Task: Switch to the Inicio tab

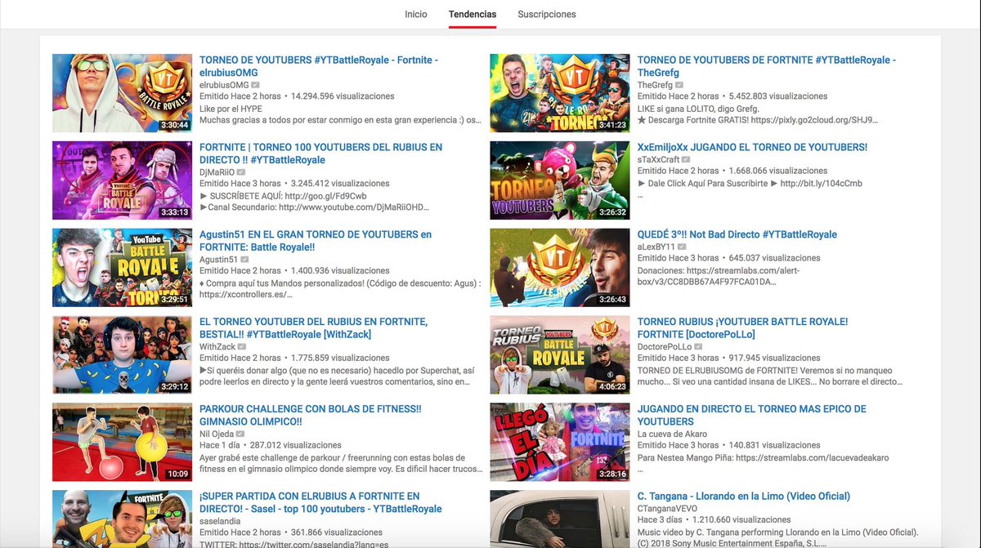Action: tap(416, 15)
